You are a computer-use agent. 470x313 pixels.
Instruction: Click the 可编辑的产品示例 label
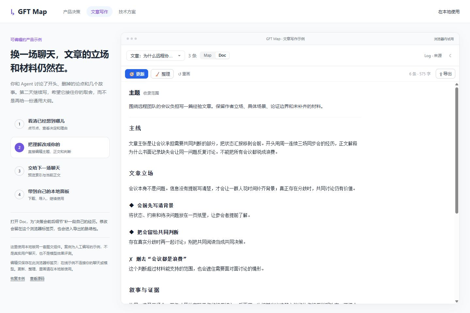pyautogui.click(x=26, y=40)
